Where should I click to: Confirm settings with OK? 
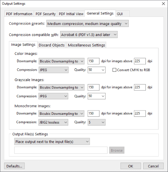point(131,166)
